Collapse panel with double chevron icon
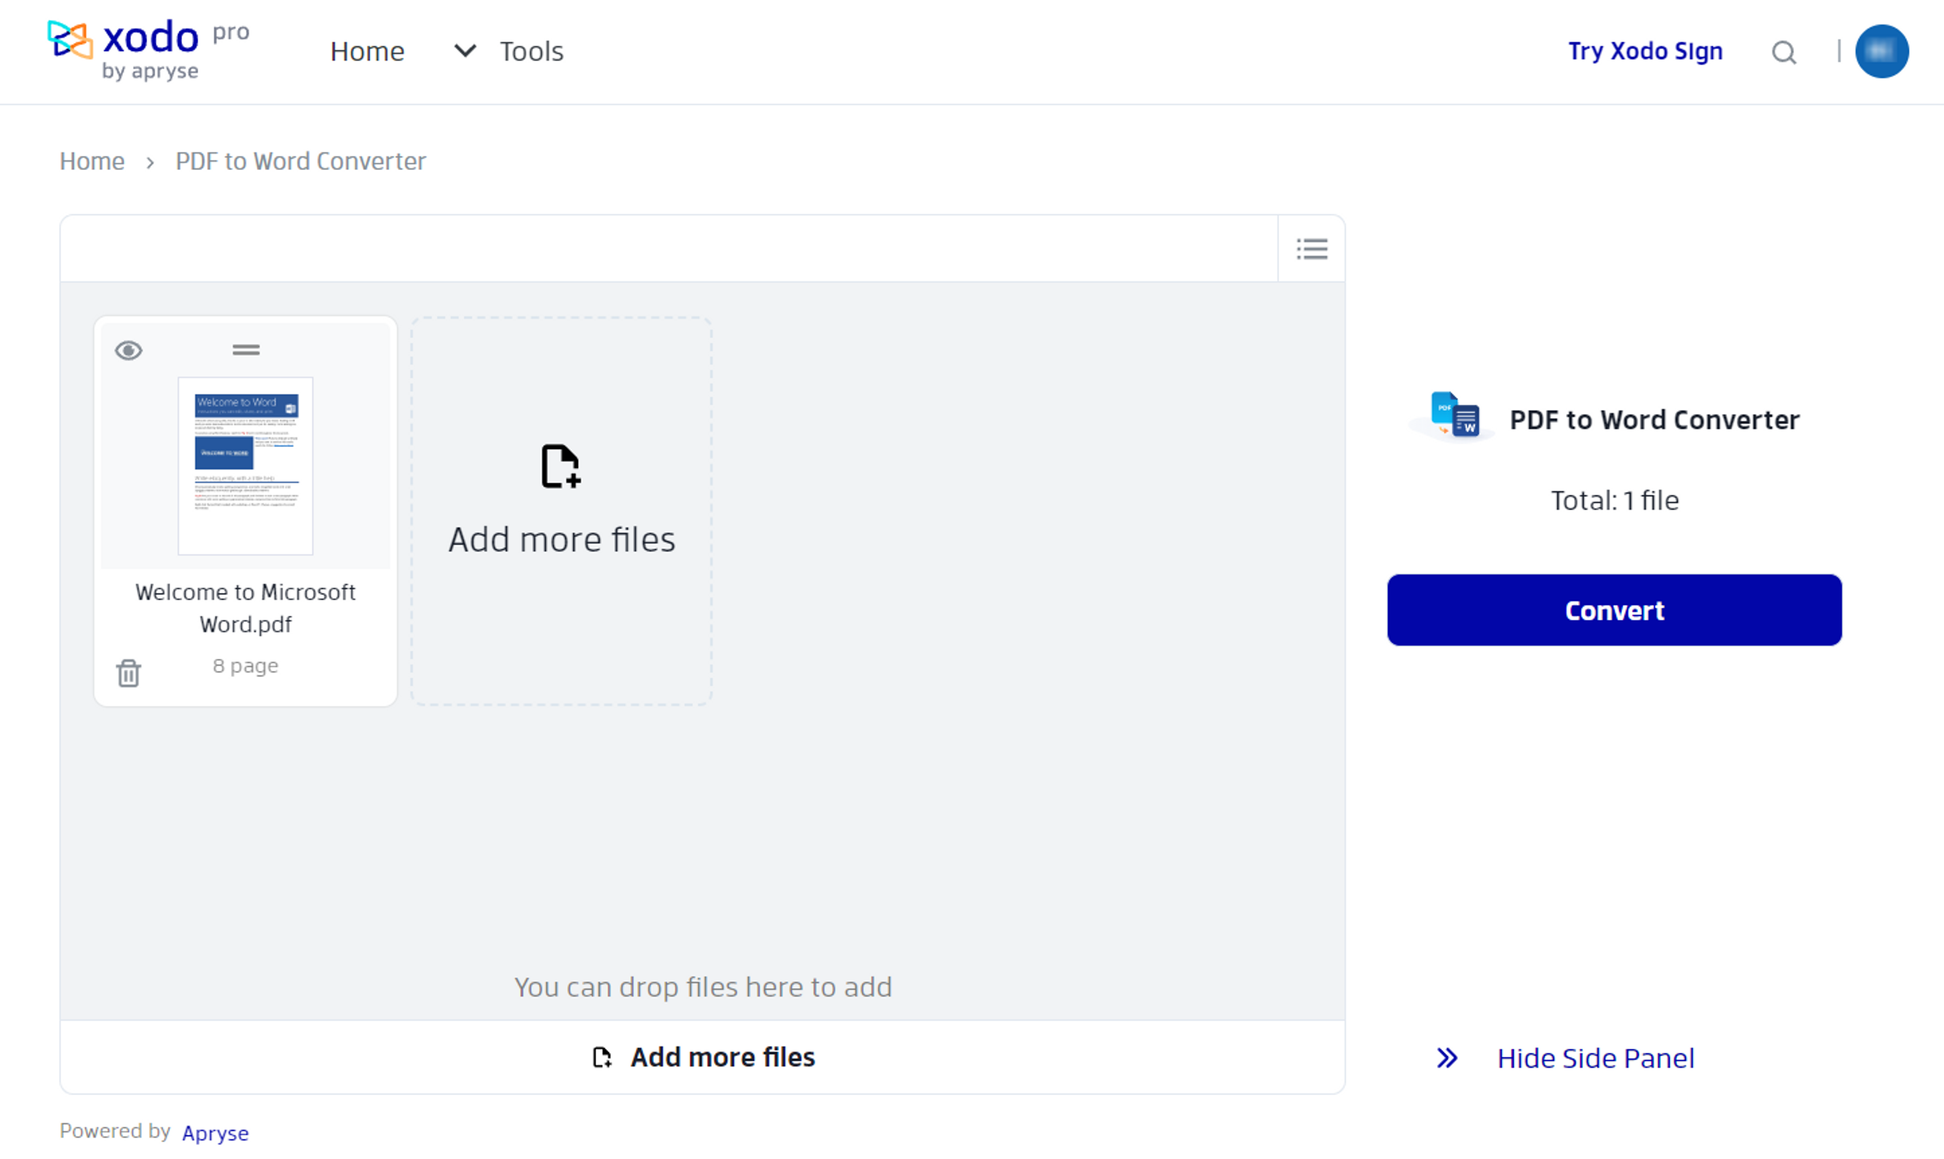Screen dimensions: 1944x1159 (x=1447, y=1058)
